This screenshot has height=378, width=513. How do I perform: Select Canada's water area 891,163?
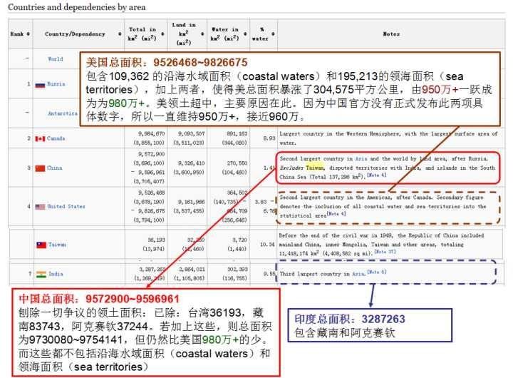coord(237,133)
